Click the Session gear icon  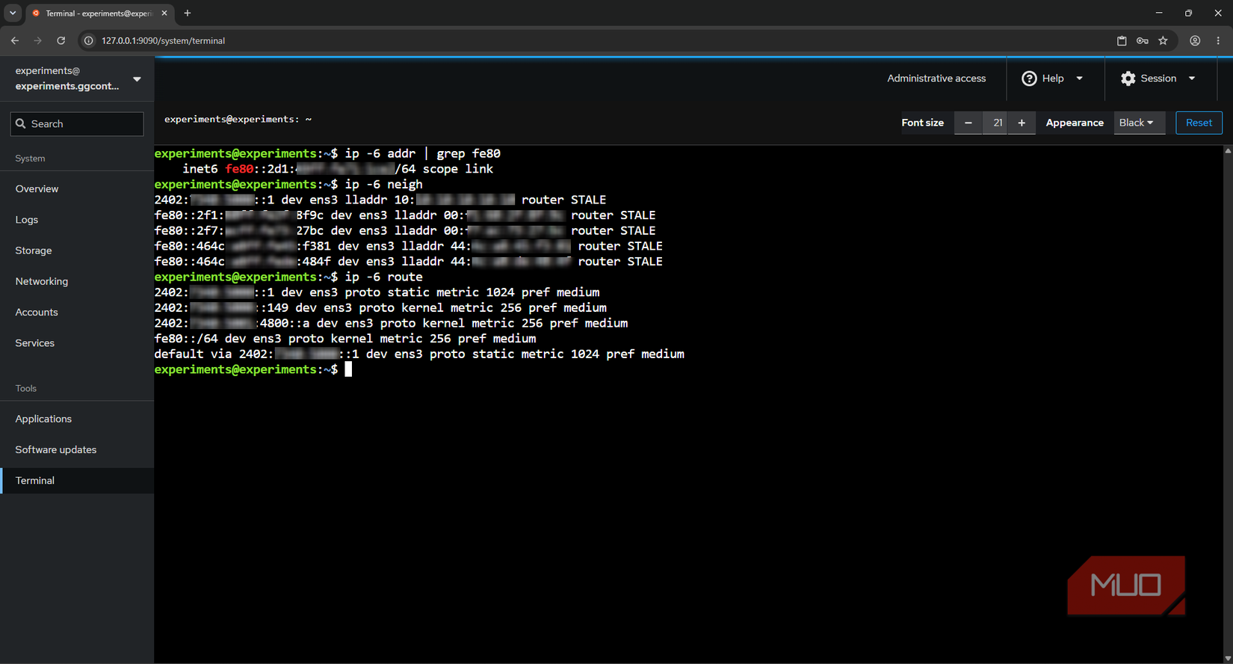click(1128, 79)
